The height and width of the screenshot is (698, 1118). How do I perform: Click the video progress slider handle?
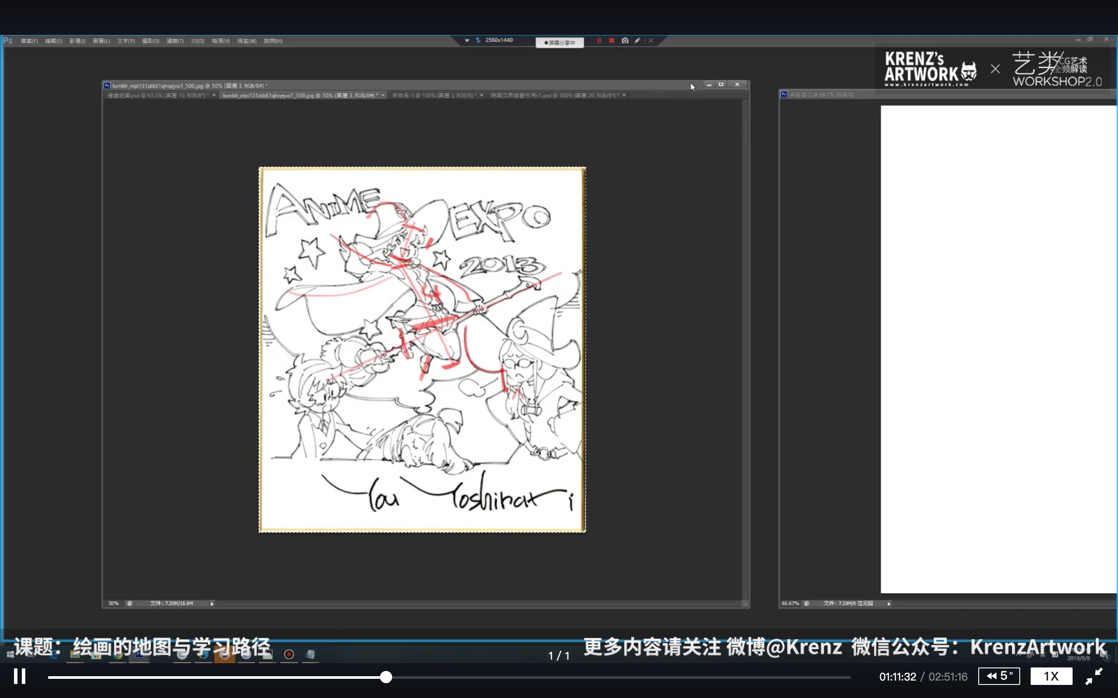(386, 677)
